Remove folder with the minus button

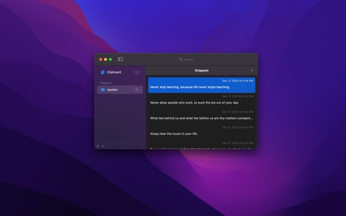click(103, 146)
